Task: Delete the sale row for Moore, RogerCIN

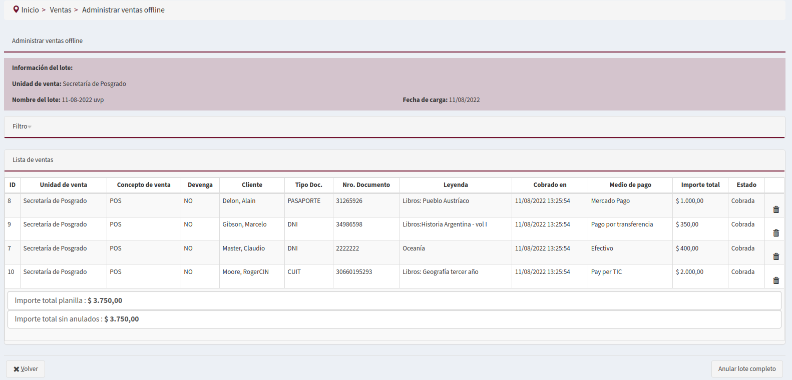Action: click(776, 280)
